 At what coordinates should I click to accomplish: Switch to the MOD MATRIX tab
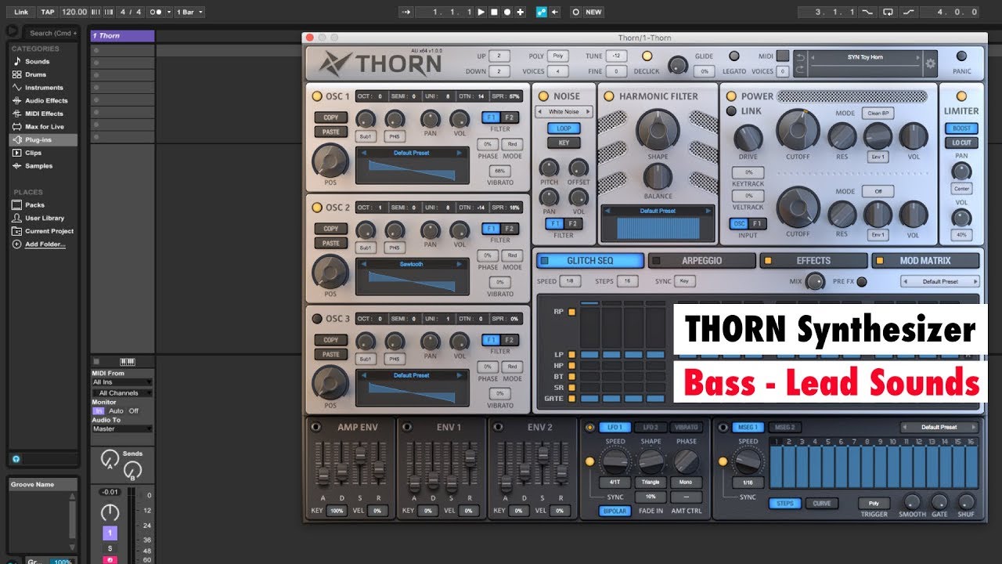[926, 261]
